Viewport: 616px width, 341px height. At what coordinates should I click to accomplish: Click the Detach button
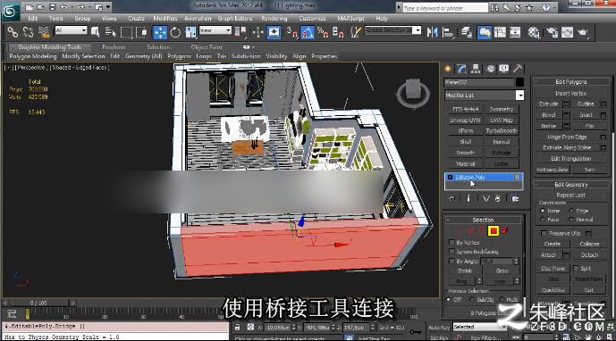589,255
